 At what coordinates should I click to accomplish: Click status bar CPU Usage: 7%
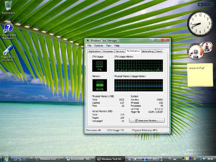(115, 130)
